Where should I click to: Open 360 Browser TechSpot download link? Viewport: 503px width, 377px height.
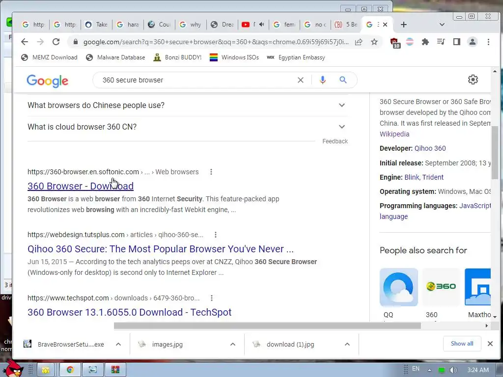pyautogui.click(x=129, y=312)
